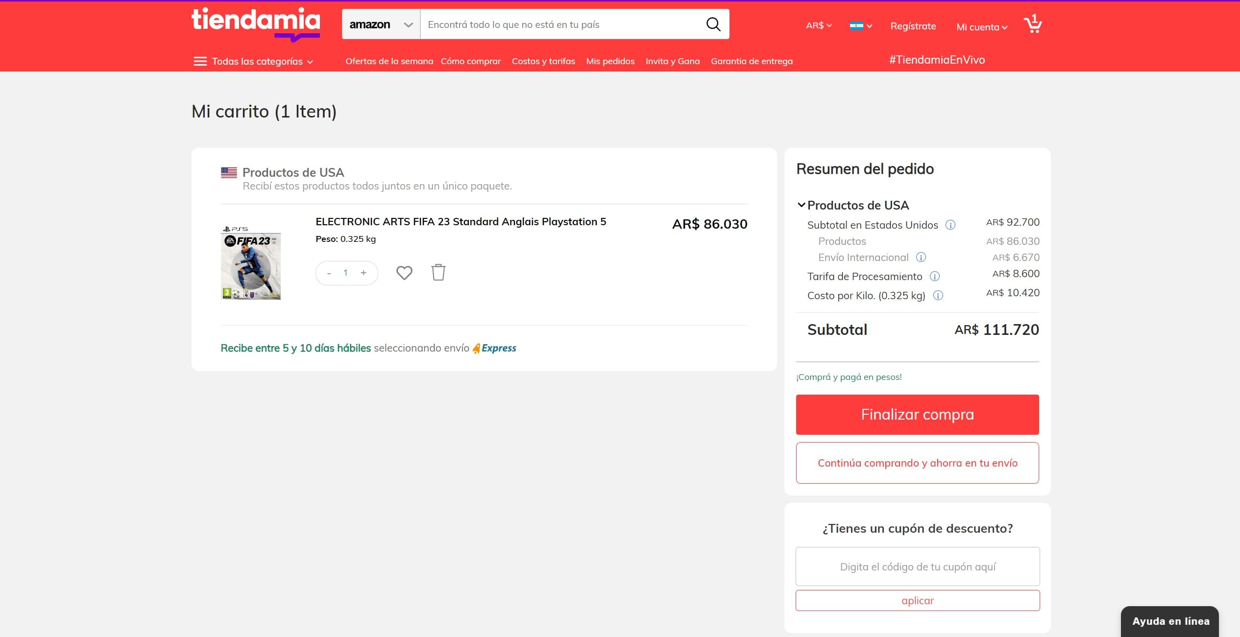Show info about Tarifa de Procesamiento

[x=935, y=276]
